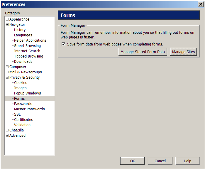
Task: Open the Tabbed Browsing preferences
Action: (x=28, y=56)
